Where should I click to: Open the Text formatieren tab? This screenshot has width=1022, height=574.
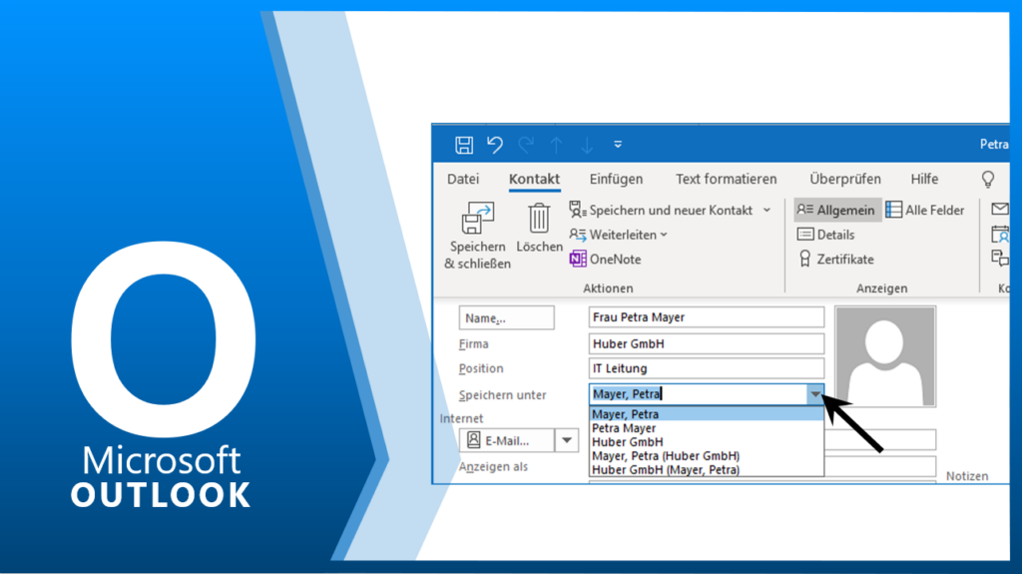(x=727, y=179)
